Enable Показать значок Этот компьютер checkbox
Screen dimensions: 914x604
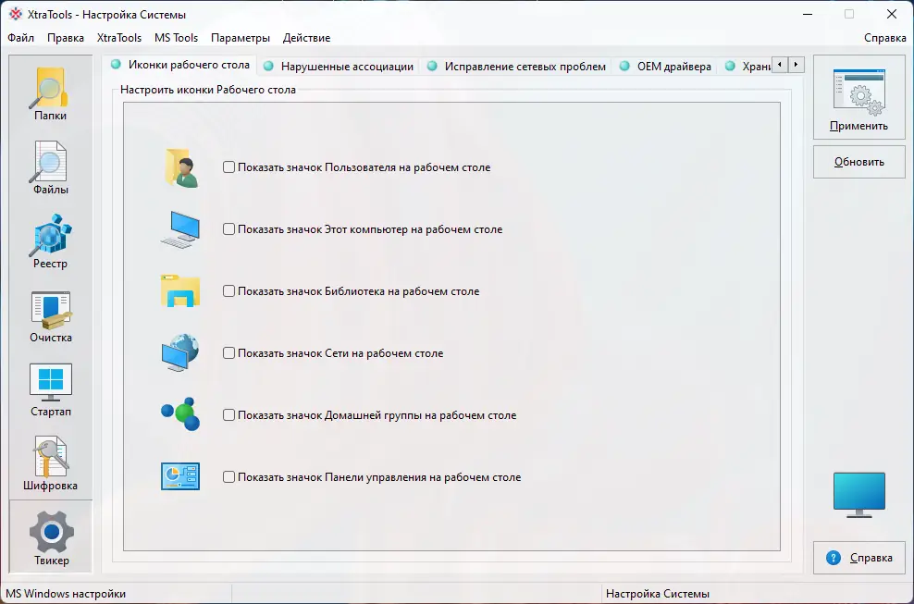[x=228, y=229]
